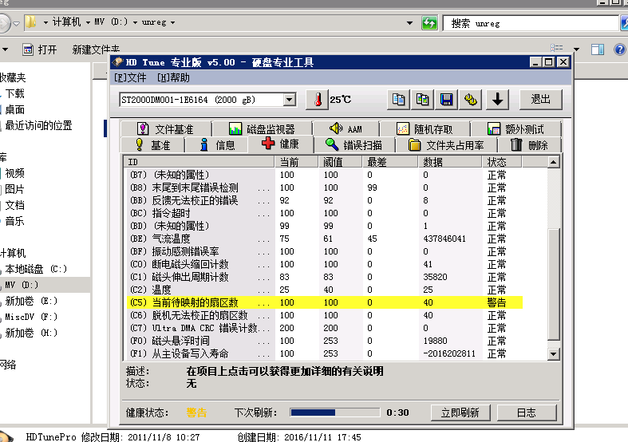This screenshot has width=628, height=442.
Task: Open 最近访问的位置 in the sidebar
Action: coord(38,125)
